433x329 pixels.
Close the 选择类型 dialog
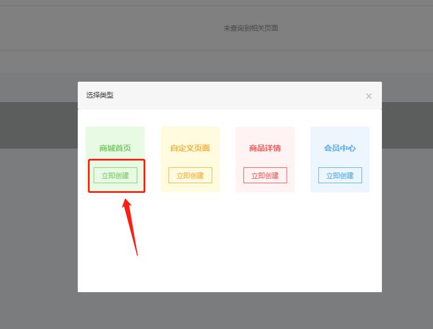[369, 96]
